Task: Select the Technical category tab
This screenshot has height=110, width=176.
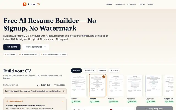Action: click(x=114, y=70)
